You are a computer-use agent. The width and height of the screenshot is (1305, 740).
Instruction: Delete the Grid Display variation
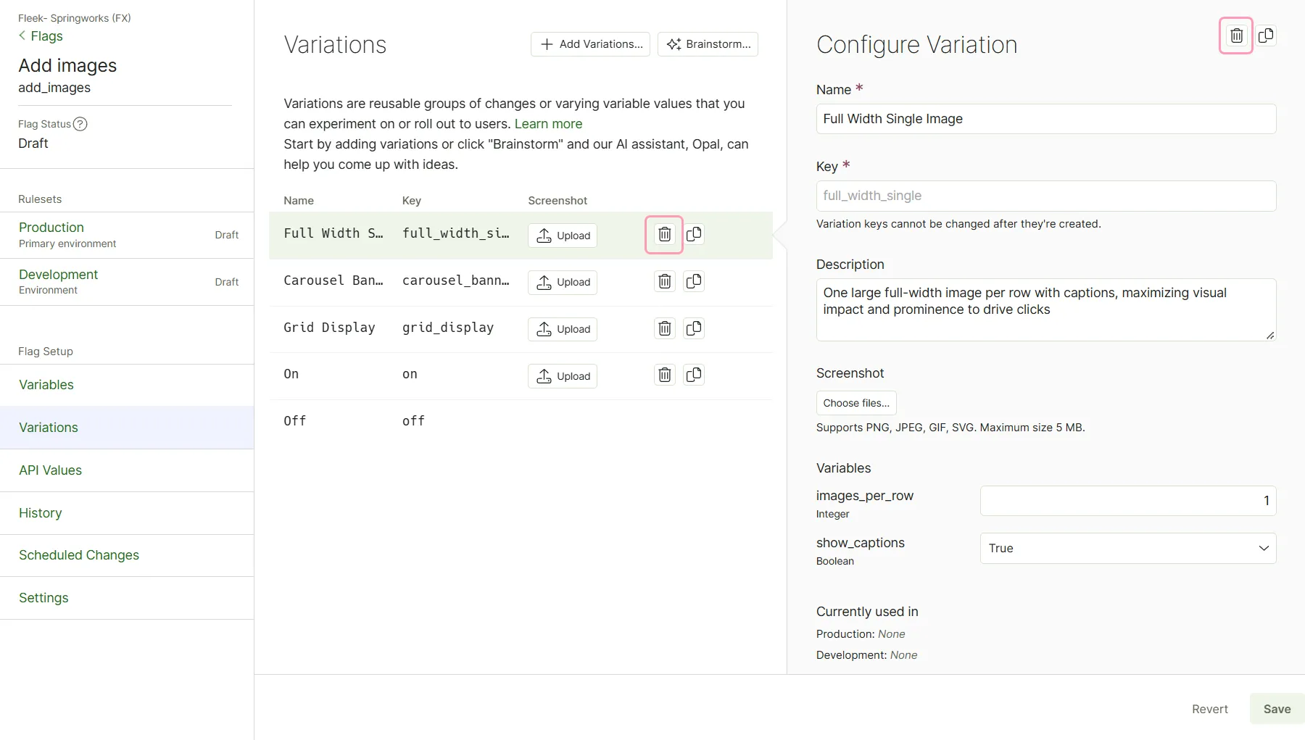pos(664,328)
